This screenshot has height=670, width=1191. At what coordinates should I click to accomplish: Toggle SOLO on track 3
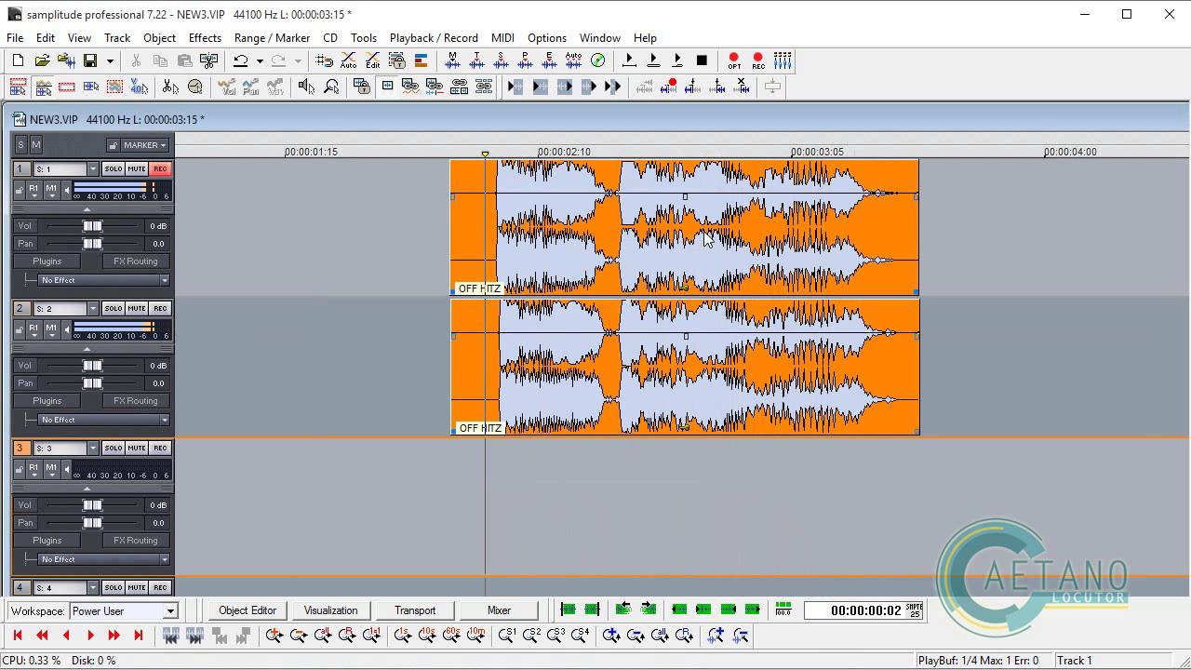[113, 449]
